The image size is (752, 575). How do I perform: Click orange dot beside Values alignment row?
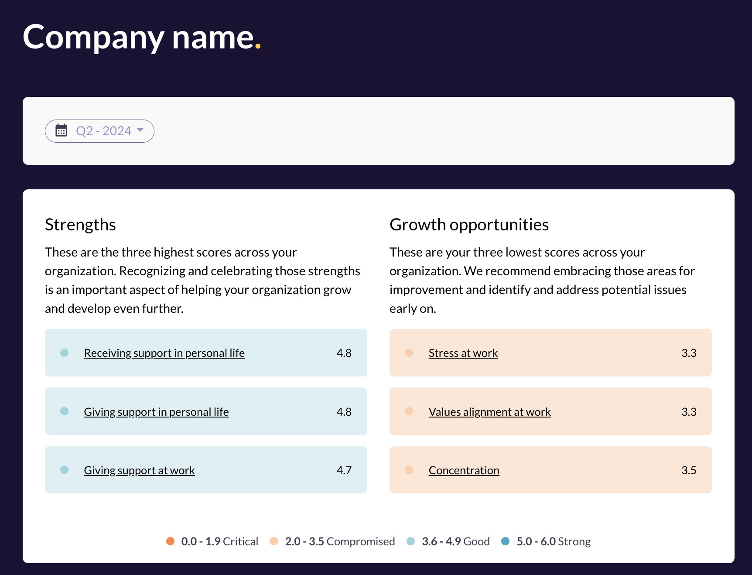(409, 411)
